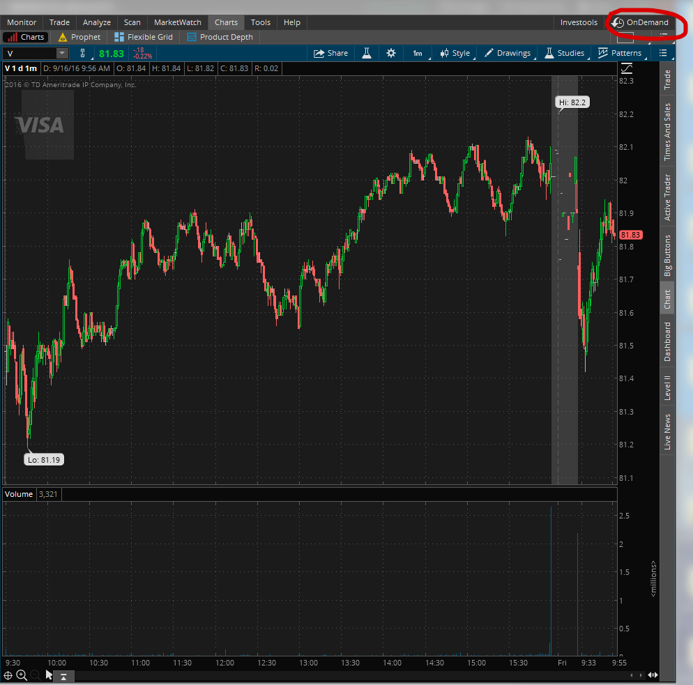Click the symbol input field V

point(30,54)
